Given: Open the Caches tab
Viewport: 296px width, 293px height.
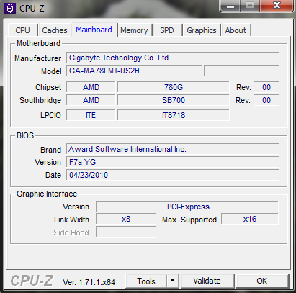Looking at the screenshot, I should 55,30.
